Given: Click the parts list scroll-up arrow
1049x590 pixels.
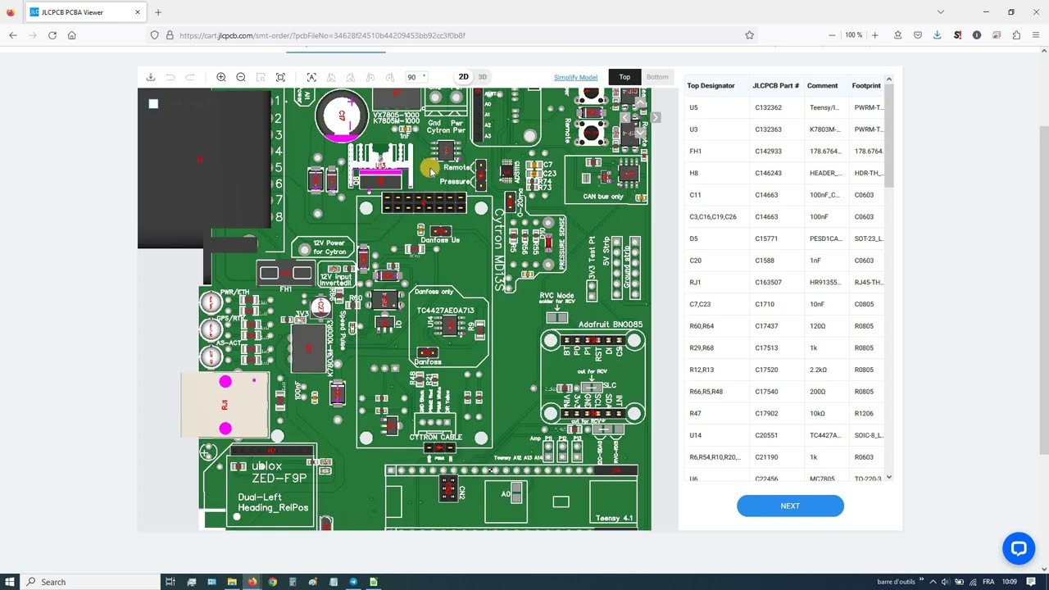Looking at the screenshot, I should (888, 79).
